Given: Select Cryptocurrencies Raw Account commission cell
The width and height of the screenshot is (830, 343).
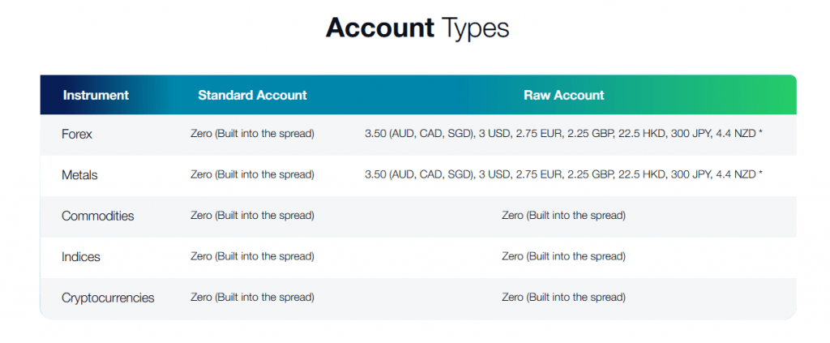Looking at the screenshot, I should (x=563, y=298).
